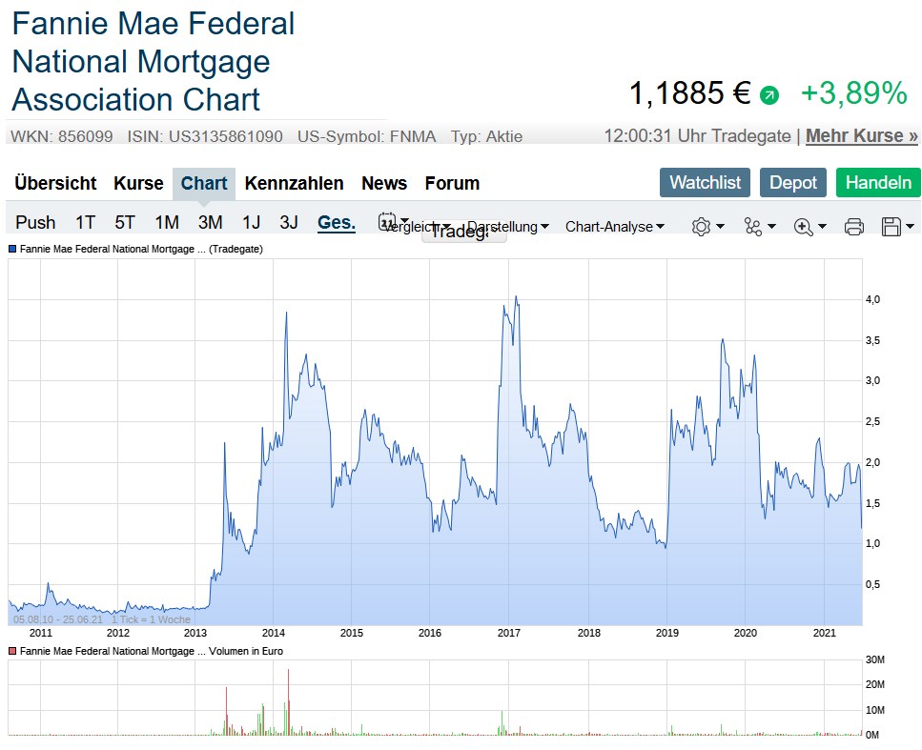Open the save chart icon
The image size is (922, 750).
tap(893, 227)
